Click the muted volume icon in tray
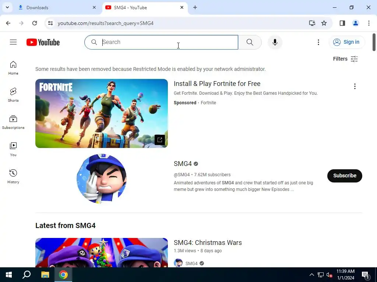Viewport: 377px width, 282px height. 329,275
